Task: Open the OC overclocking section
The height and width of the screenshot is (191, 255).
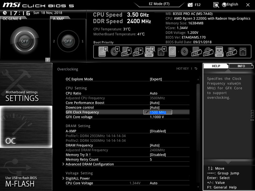Action: click(x=26, y=127)
